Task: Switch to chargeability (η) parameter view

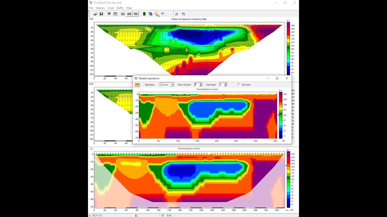Action: point(183,14)
